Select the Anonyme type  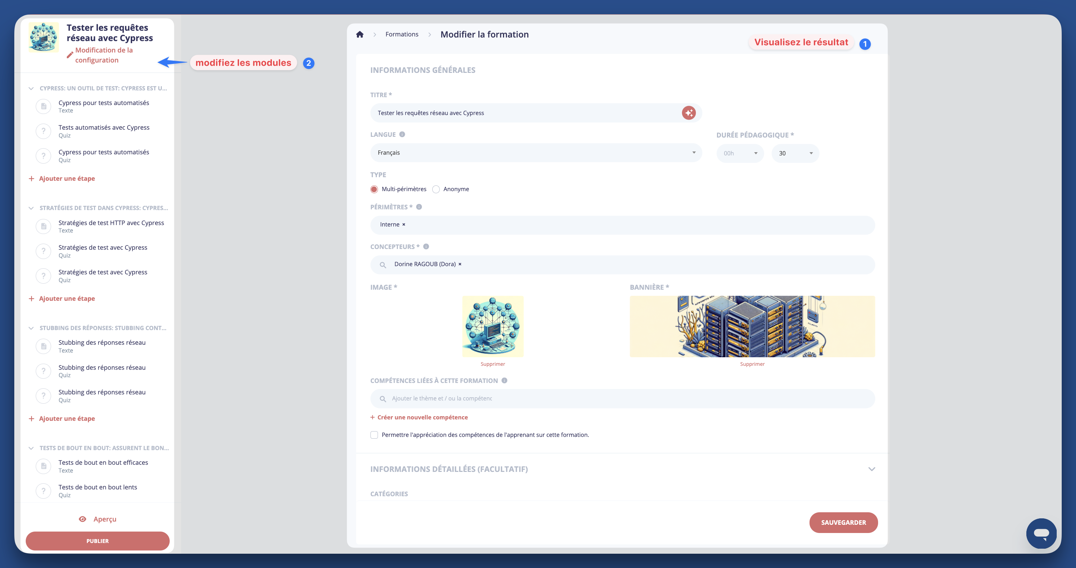(436, 189)
